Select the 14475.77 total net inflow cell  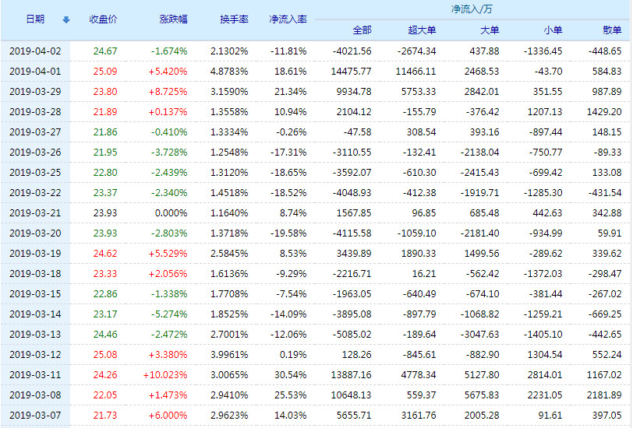351,71
